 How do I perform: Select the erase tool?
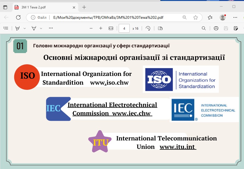tap(34, 28)
